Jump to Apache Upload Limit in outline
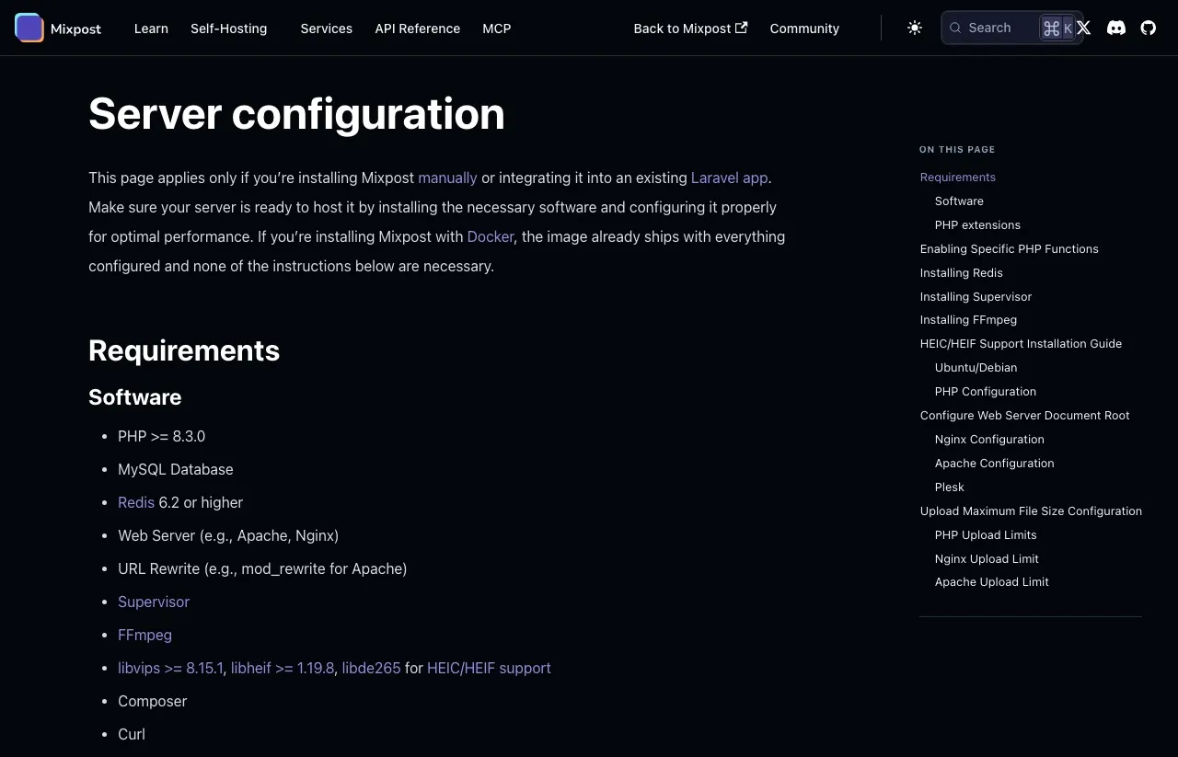The height and width of the screenshot is (757, 1178). coord(992,582)
